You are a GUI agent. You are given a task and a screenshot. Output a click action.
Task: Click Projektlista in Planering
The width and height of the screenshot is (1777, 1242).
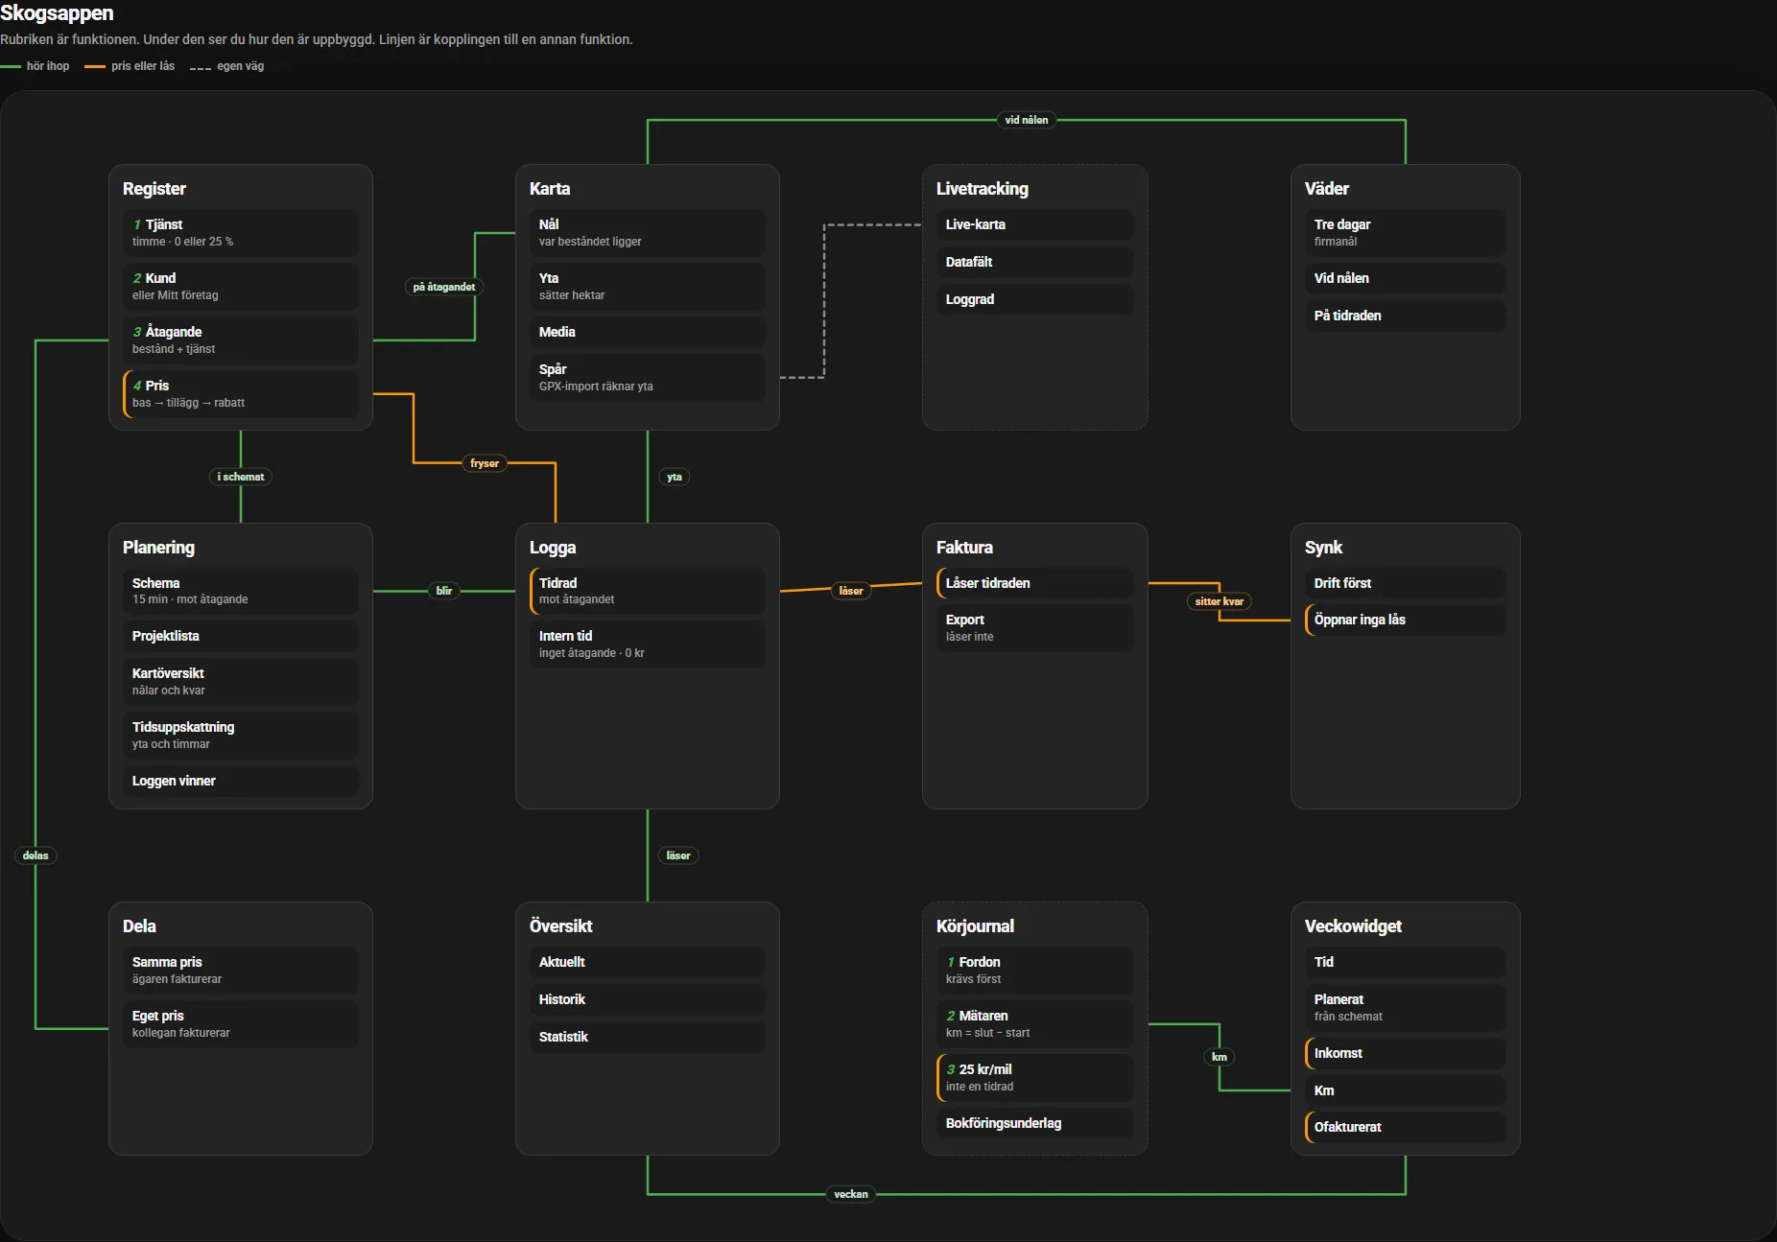tap(241, 636)
